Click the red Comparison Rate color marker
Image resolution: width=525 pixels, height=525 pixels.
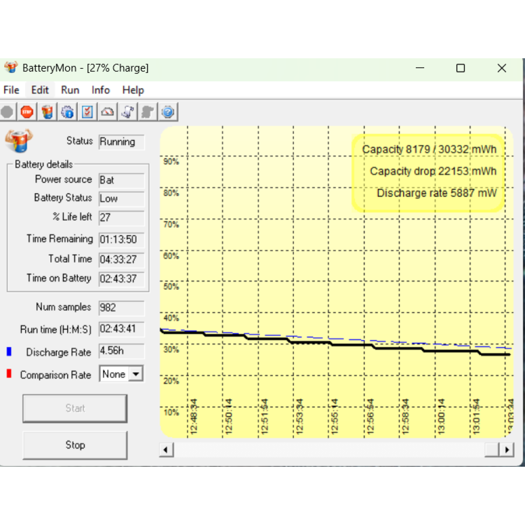point(8,374)
